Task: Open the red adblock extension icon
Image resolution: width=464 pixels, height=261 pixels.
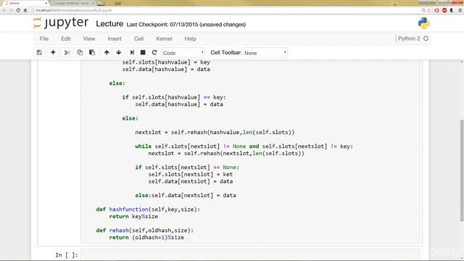Action: point(444,10)
